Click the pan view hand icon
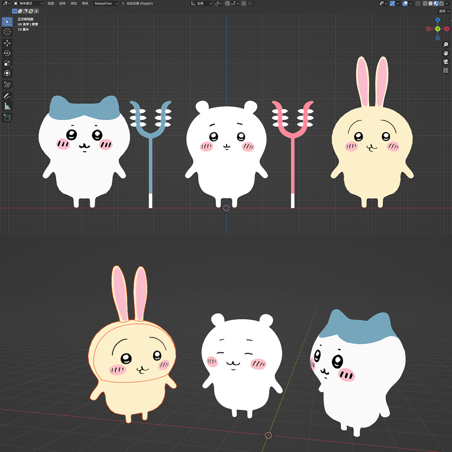The width and height of the screenshot is (452, 452). (446, 53)
